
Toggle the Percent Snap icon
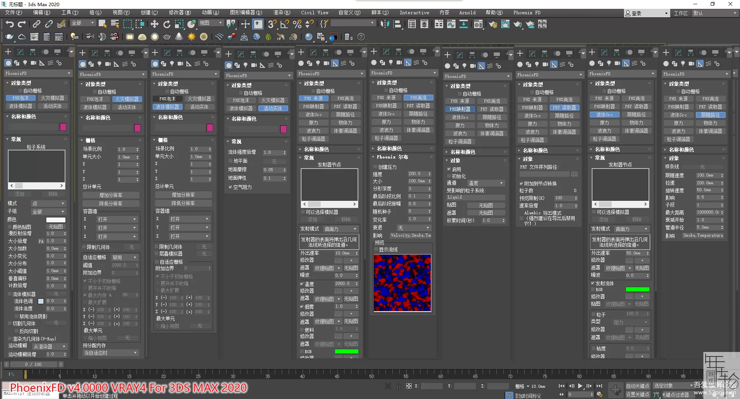(x=297, y=24)
